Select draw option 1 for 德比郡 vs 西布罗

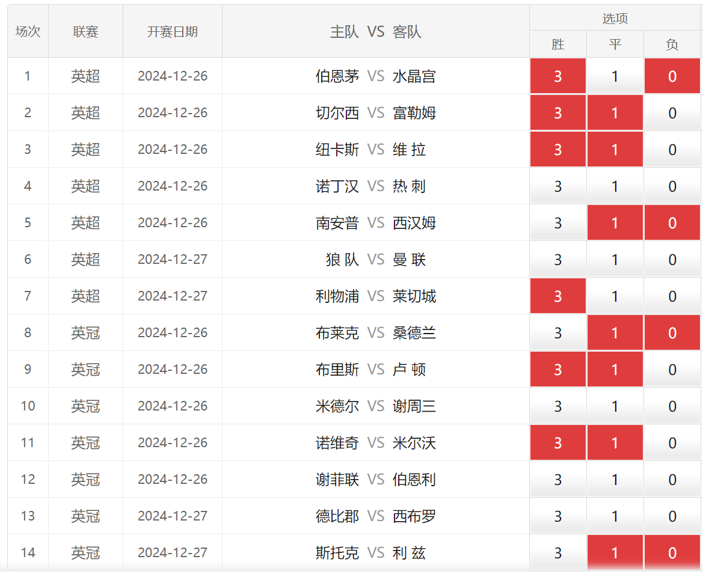615,516
